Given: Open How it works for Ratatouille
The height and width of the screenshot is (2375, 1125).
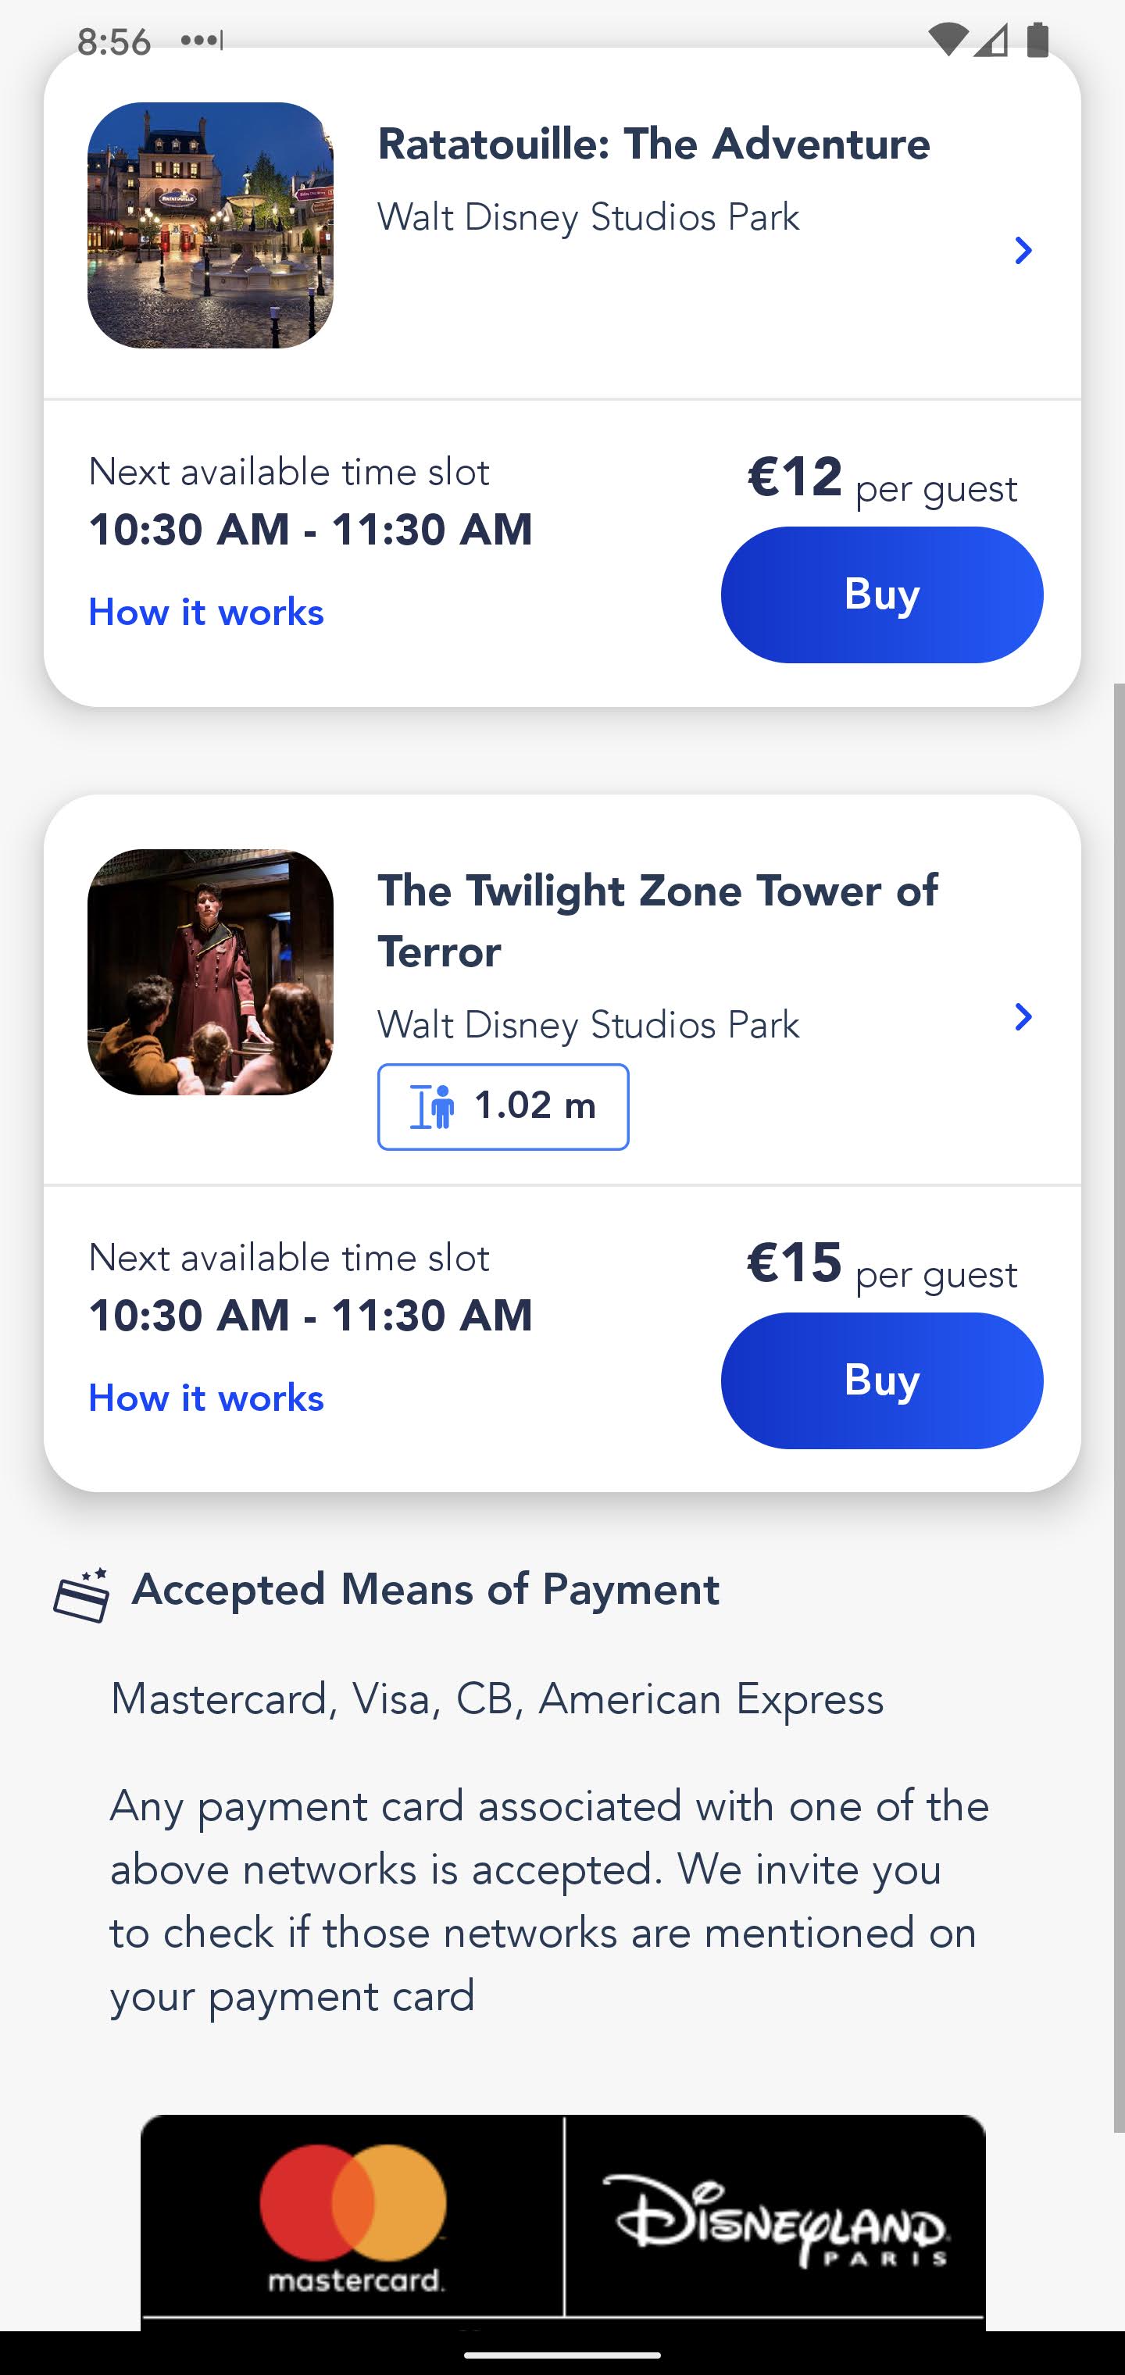Looking at the screenshot, I should [x=206, y=613].
